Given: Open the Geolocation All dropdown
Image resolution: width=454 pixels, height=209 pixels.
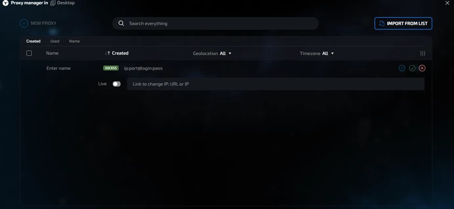Looking at the screenshot, I should 212,53.
